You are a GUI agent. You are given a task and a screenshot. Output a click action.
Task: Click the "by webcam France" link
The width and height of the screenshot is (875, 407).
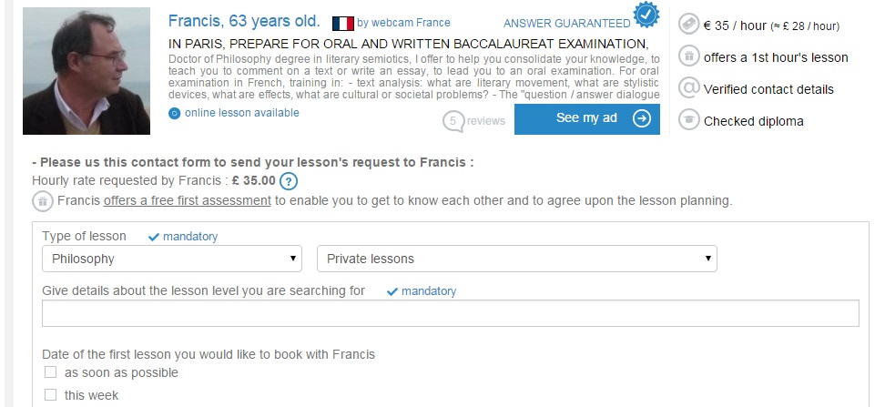coord(403,23)
